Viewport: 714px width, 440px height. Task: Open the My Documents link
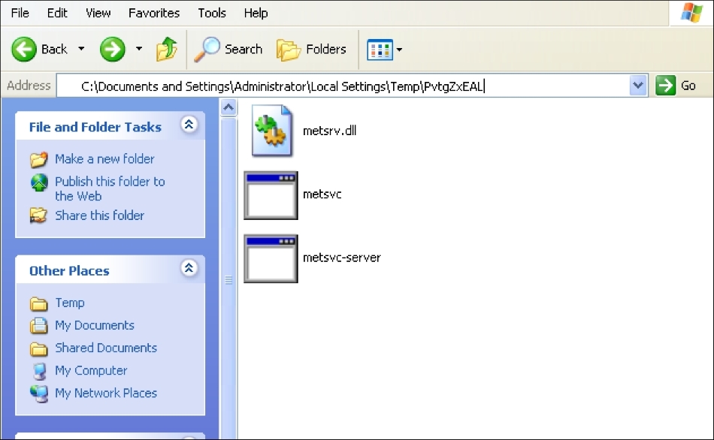(x=95, y=325)
